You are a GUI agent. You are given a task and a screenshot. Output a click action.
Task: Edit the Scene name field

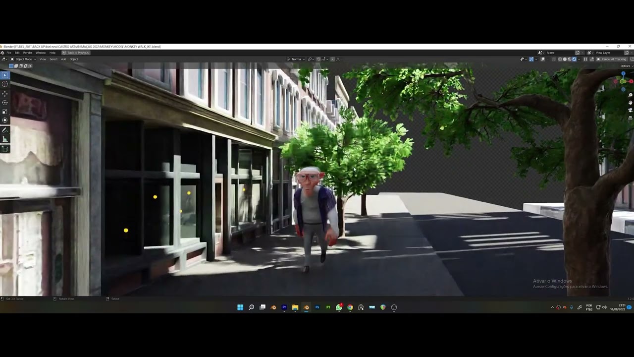click(560, 53)
